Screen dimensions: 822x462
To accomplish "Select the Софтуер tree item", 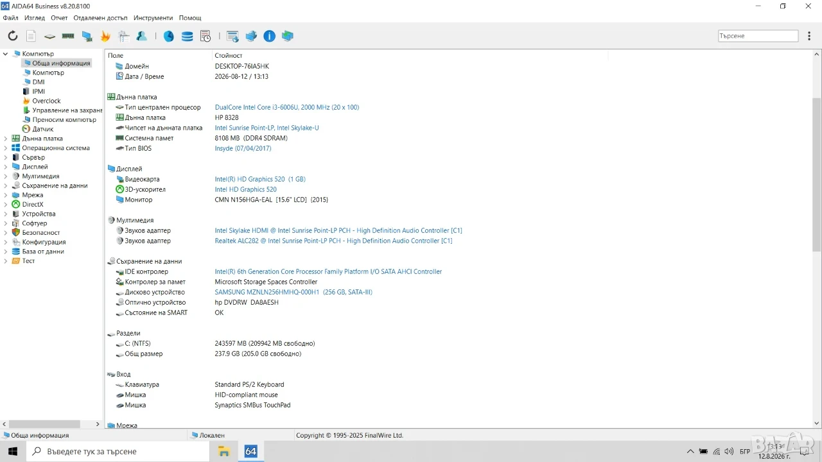I will pyautogui.click(x=35, y=223).
